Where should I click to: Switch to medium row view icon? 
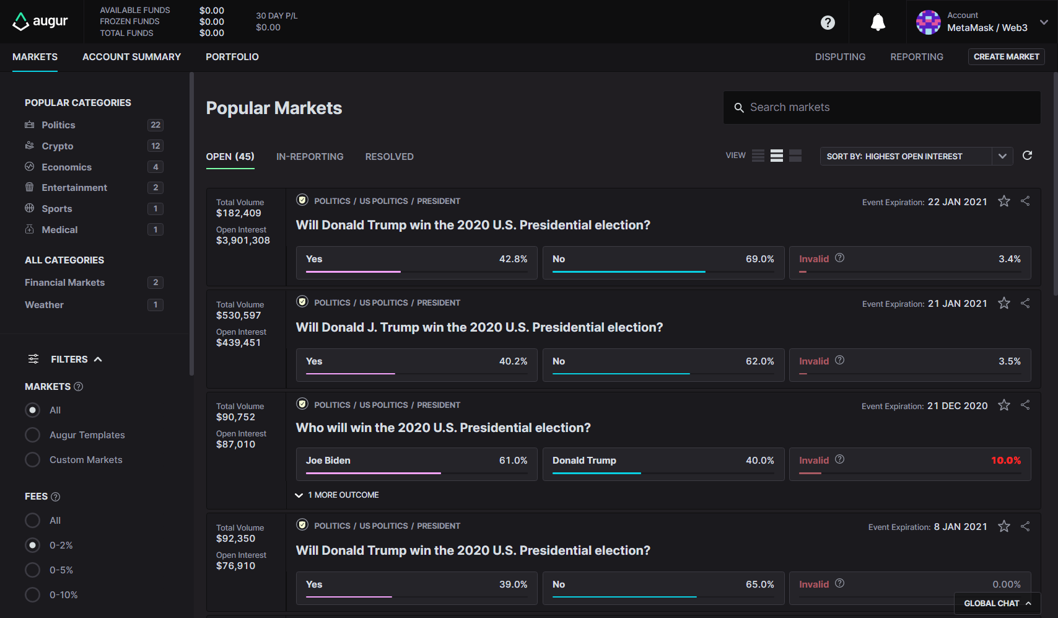click(x=777, y=156)
